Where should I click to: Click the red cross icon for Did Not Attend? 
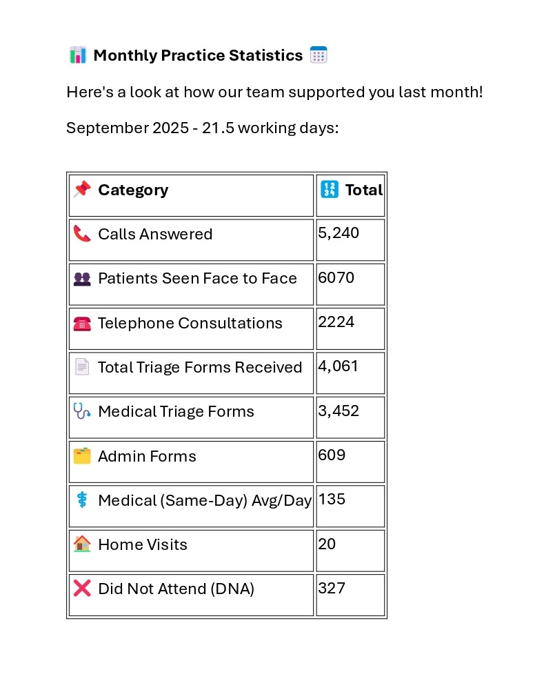pyautogui.click(x=82, y=589)
